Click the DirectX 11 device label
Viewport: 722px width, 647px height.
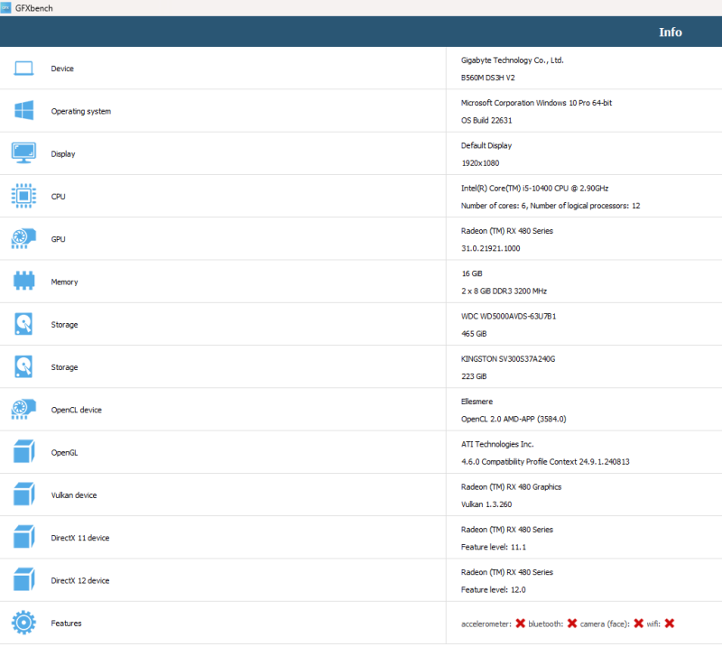tap(80, 538)
